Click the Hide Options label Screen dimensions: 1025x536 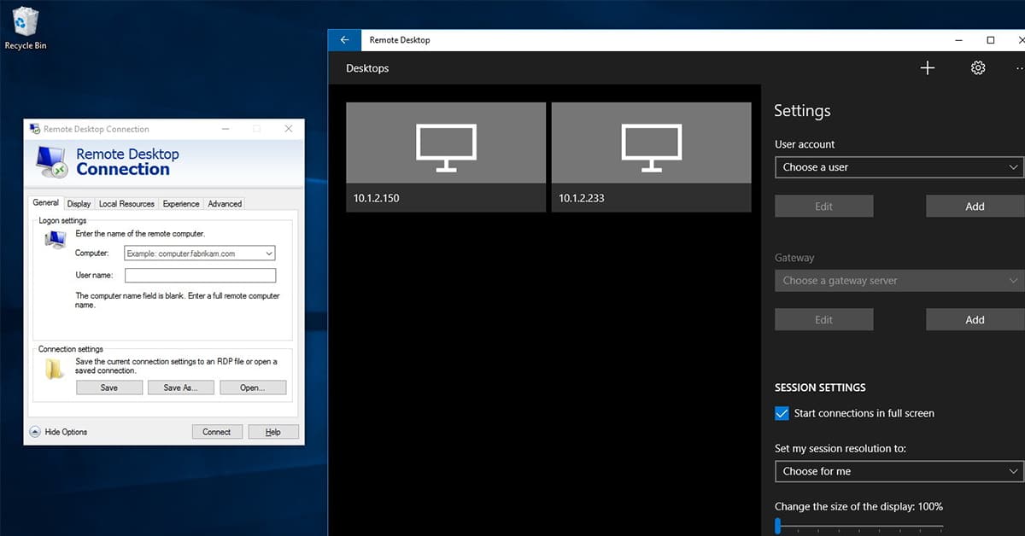[x=66, y=432]
